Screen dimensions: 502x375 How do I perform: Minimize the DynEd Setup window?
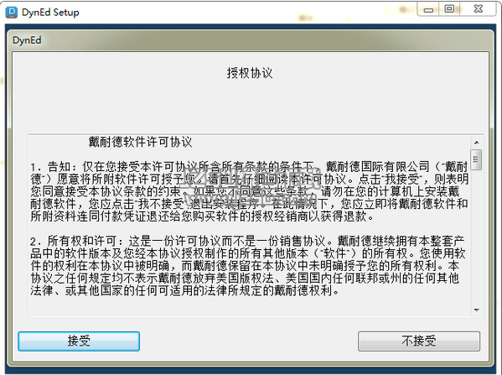click(428, 9)
